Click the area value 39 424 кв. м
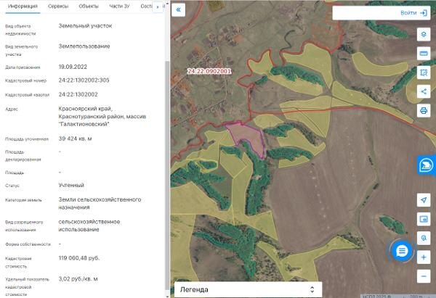This screenshot has height=298, width=436. (x=75, y=138)
